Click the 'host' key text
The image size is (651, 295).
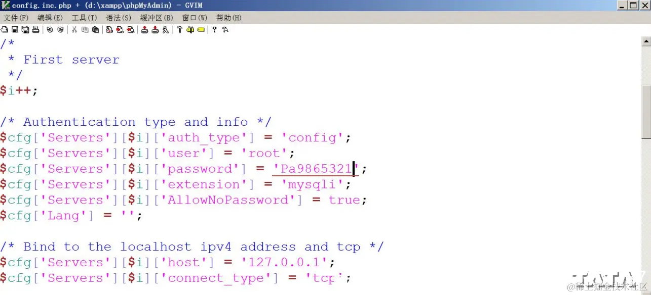tap(184, 262)
